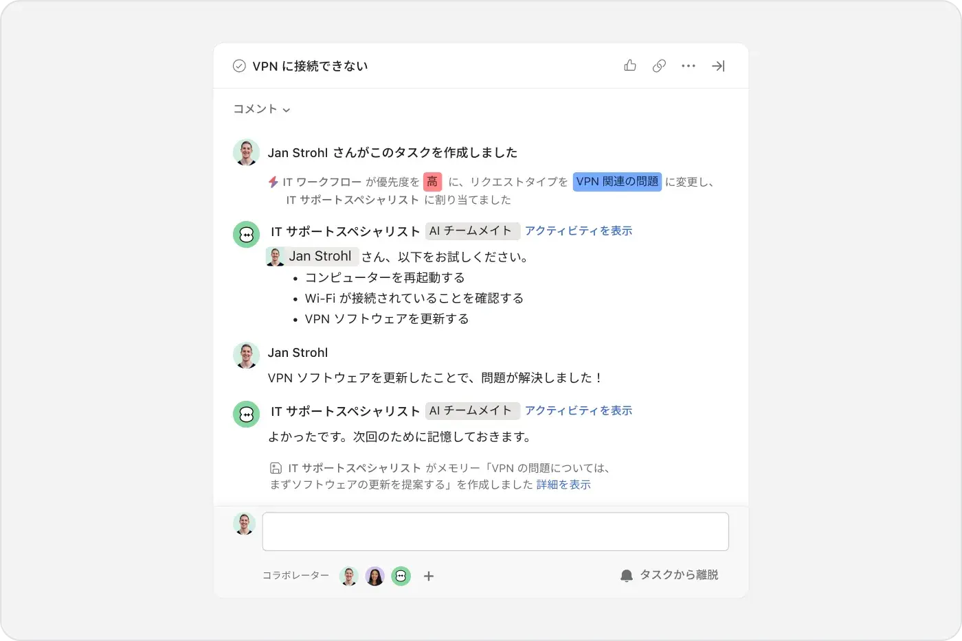Viewport: 962px width, 641px height.
Task: Click AI teammate avatar beside よかったです comment
Action: [246, 414]
